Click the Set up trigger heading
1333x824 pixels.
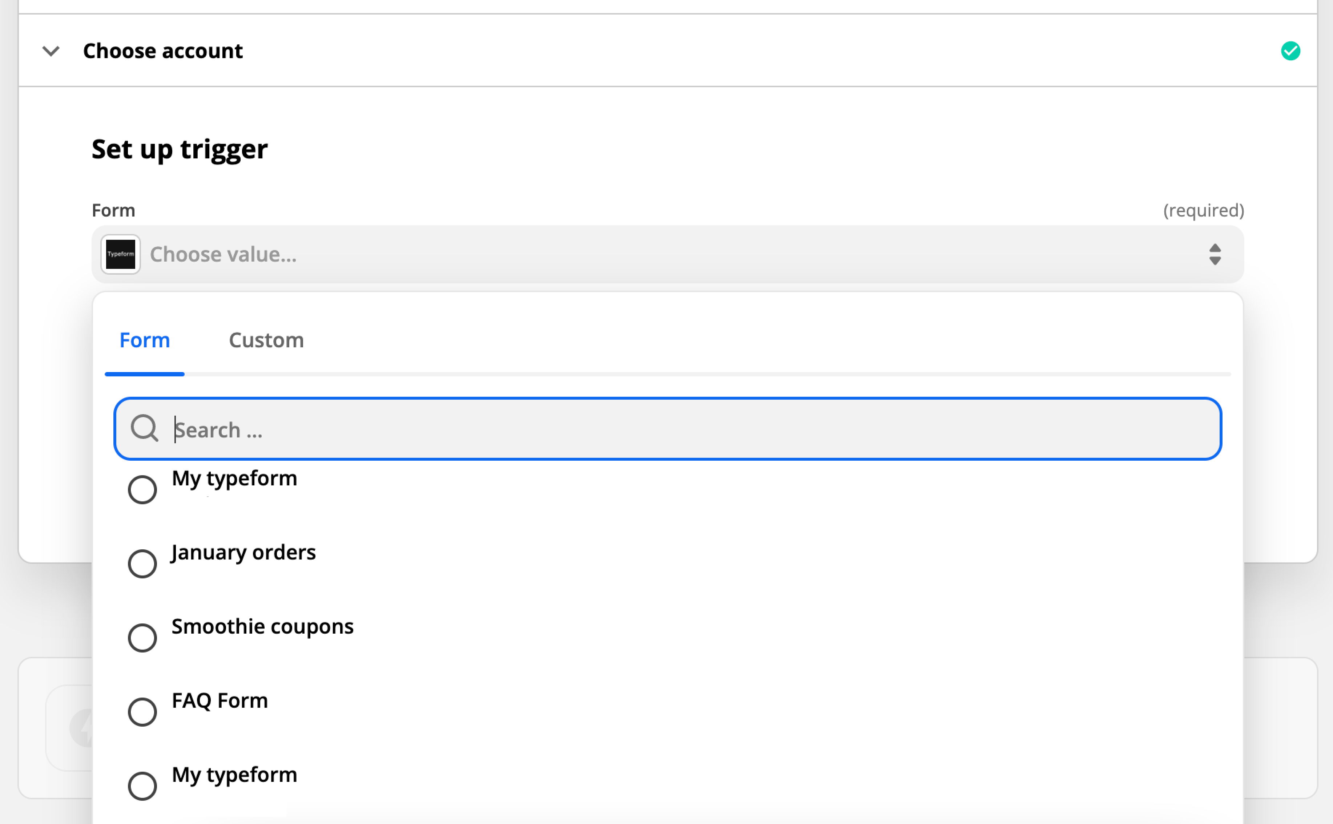point(179,149)
